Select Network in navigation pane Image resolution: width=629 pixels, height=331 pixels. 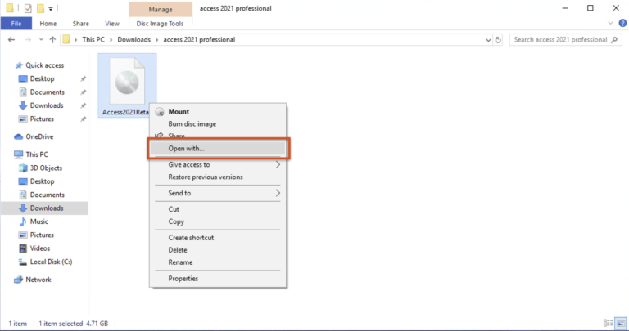click(38, 280)
